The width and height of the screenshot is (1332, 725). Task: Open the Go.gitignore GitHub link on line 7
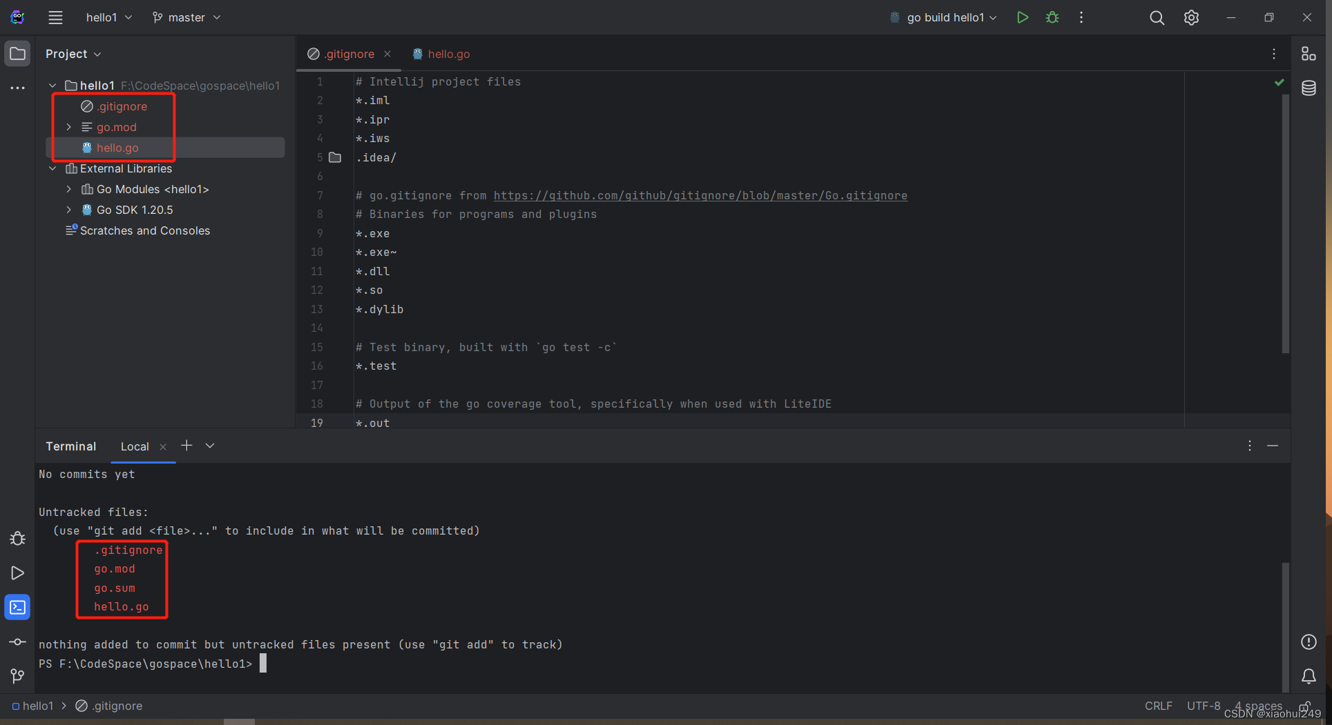(700, 196)
